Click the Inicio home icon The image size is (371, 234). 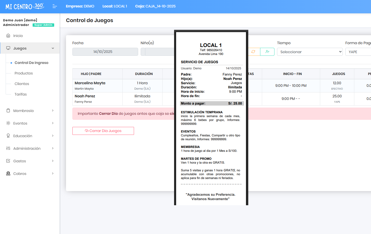(x=8, y=36)
